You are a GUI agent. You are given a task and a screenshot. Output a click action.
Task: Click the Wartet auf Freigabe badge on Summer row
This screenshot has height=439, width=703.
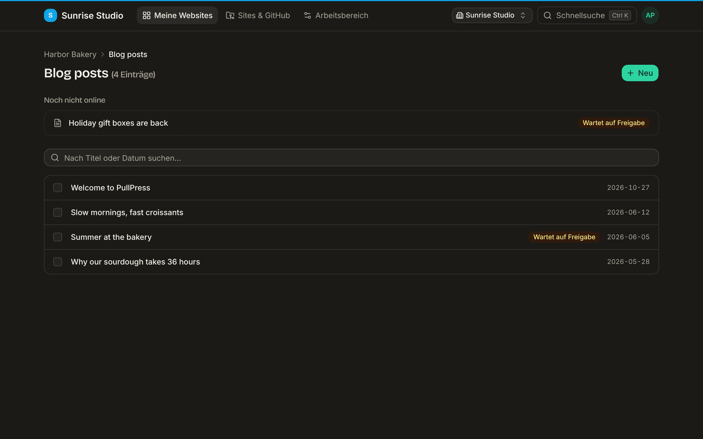click(x=564, y=237)
